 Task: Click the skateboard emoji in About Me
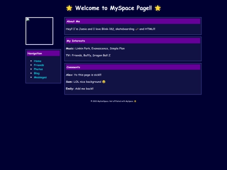137,29
